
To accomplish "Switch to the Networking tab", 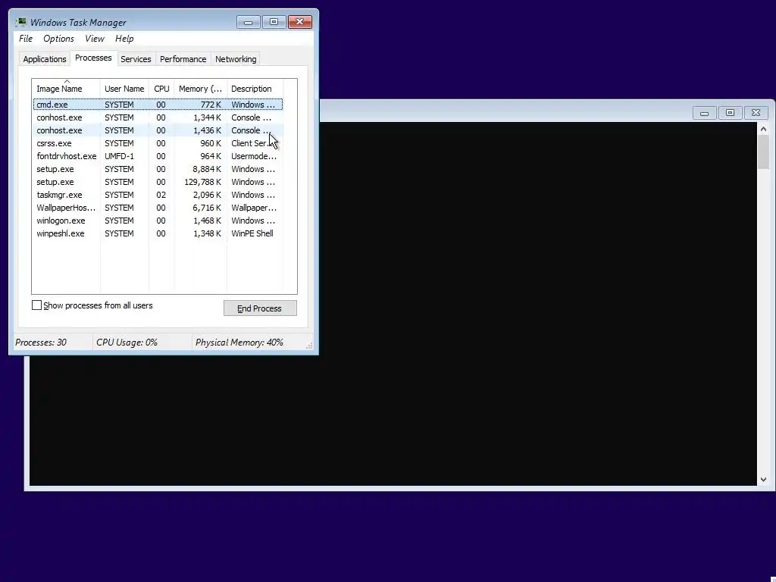I will [x=236, y=59].
